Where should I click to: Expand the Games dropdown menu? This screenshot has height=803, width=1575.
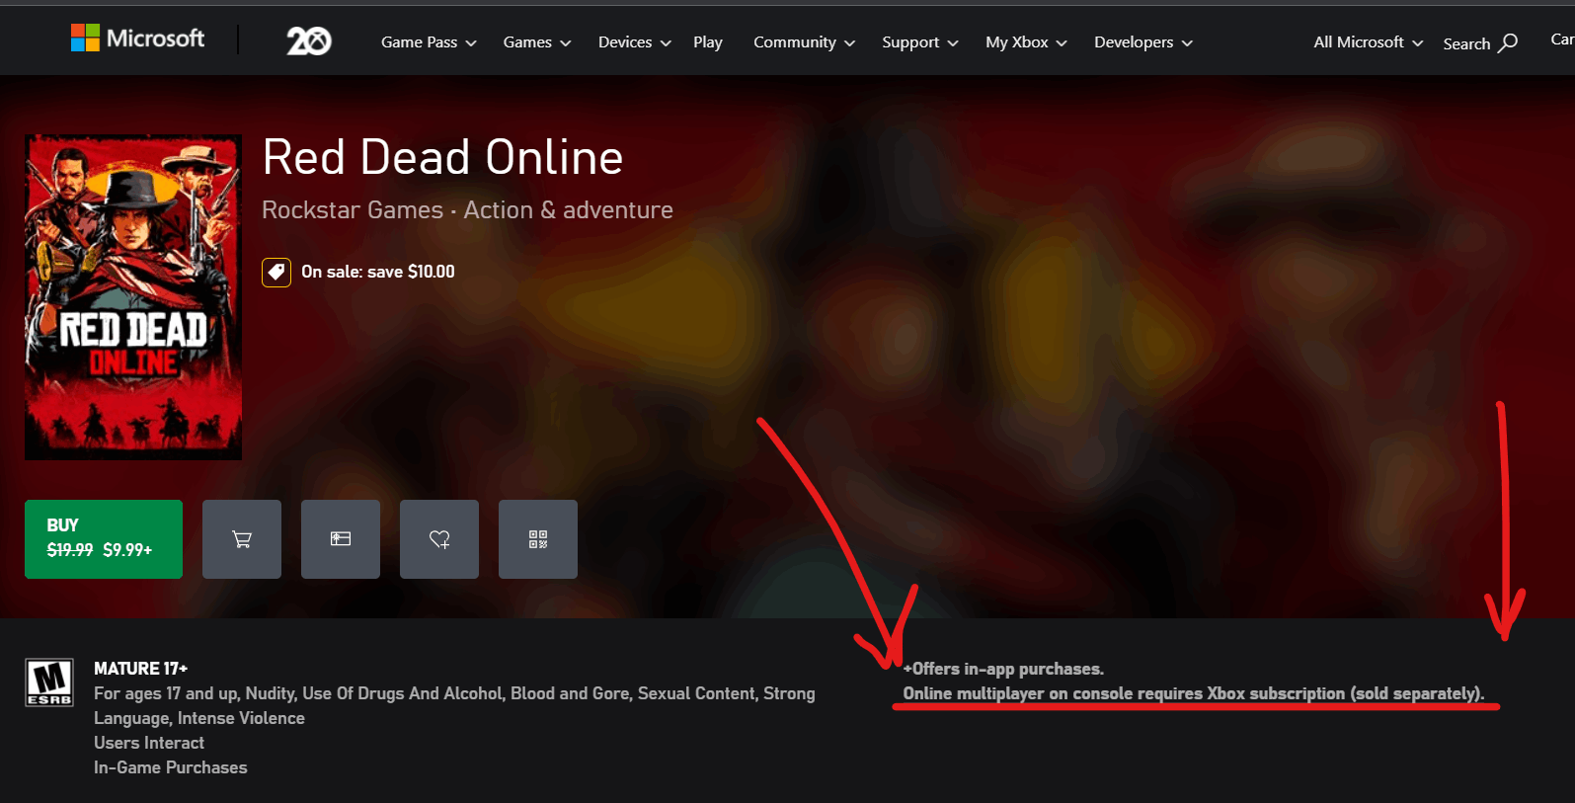pyautogui.click(x=537, y=42)
